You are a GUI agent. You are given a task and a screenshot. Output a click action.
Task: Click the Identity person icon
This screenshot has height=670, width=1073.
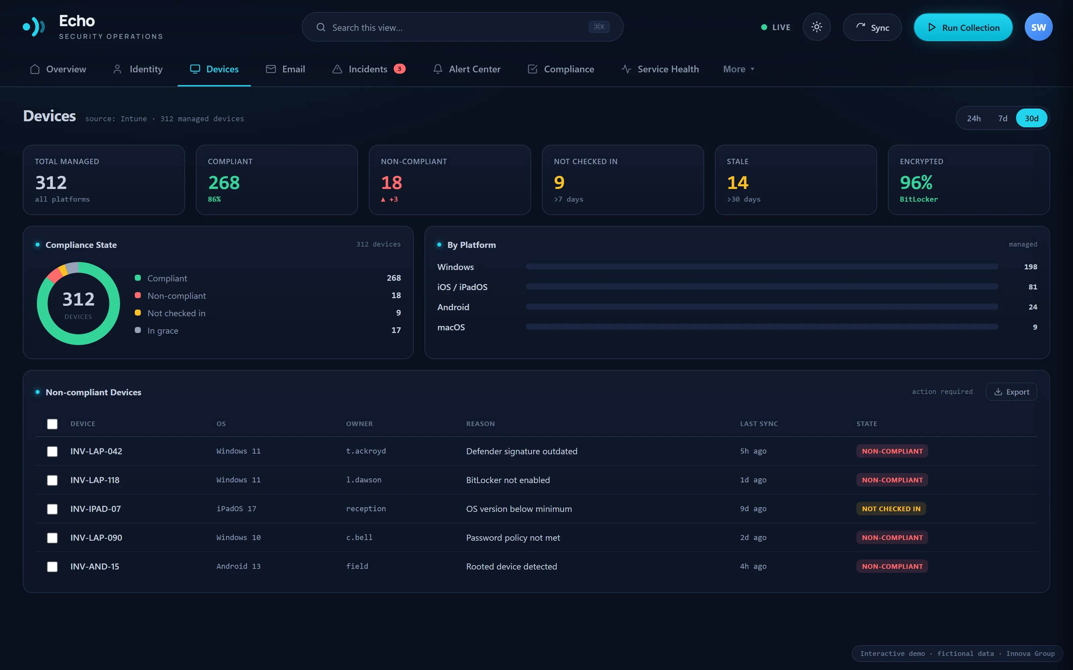pos(117,69)
